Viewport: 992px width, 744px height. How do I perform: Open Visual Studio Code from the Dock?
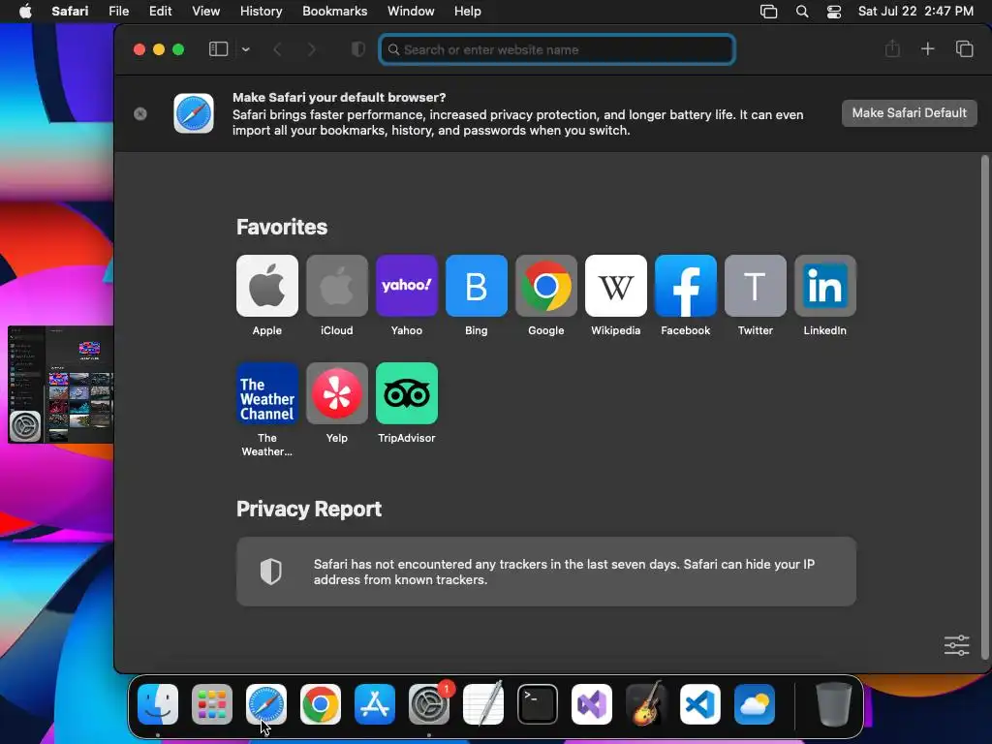pos(700,704)
